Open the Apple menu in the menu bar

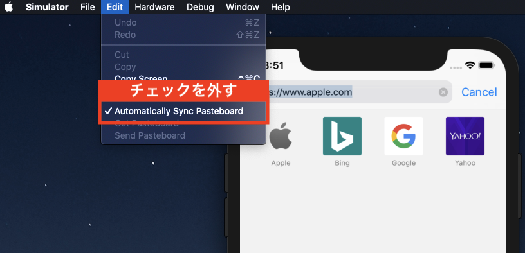tap(9, 7)
